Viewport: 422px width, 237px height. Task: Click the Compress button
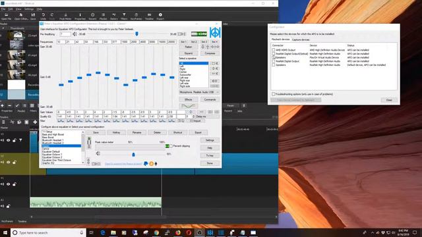coord(210,53)
